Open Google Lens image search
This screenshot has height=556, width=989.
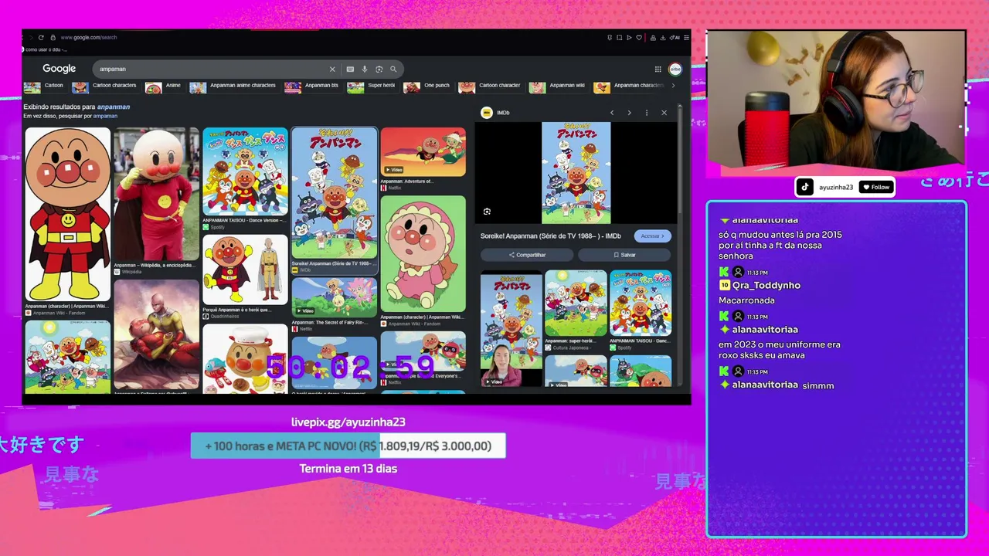pos(379,69)
